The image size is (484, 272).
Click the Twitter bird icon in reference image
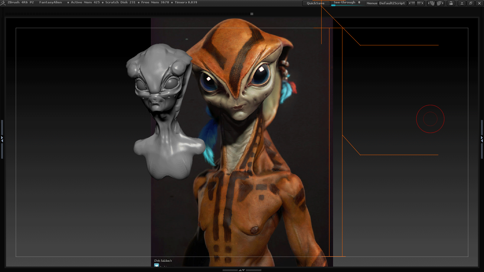[156, 265]
